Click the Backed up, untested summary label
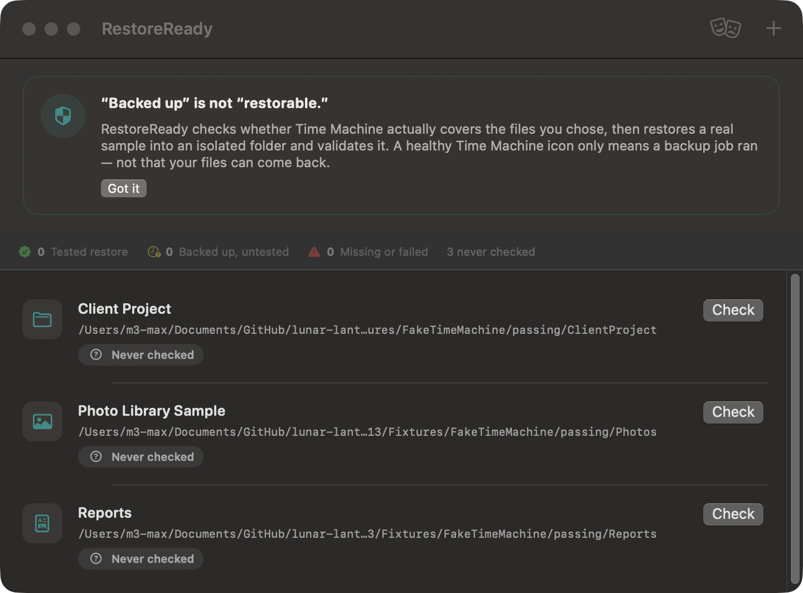Image resolution: width=803 pixels, height=593 pixels. (234, 252)
